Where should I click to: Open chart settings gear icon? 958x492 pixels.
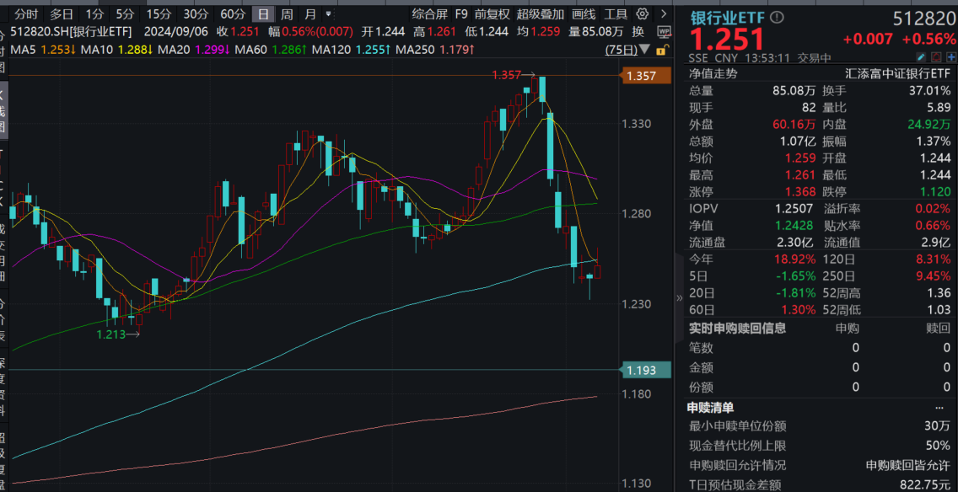642,13
